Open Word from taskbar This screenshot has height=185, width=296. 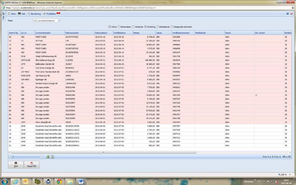81,182
